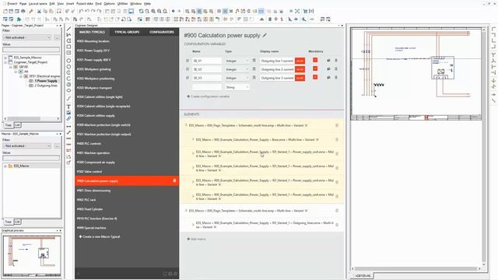The height and width of the screenshot is (280, 498).
Task: Delete the SE_V3 configuration variable
Action: point(336,78)
